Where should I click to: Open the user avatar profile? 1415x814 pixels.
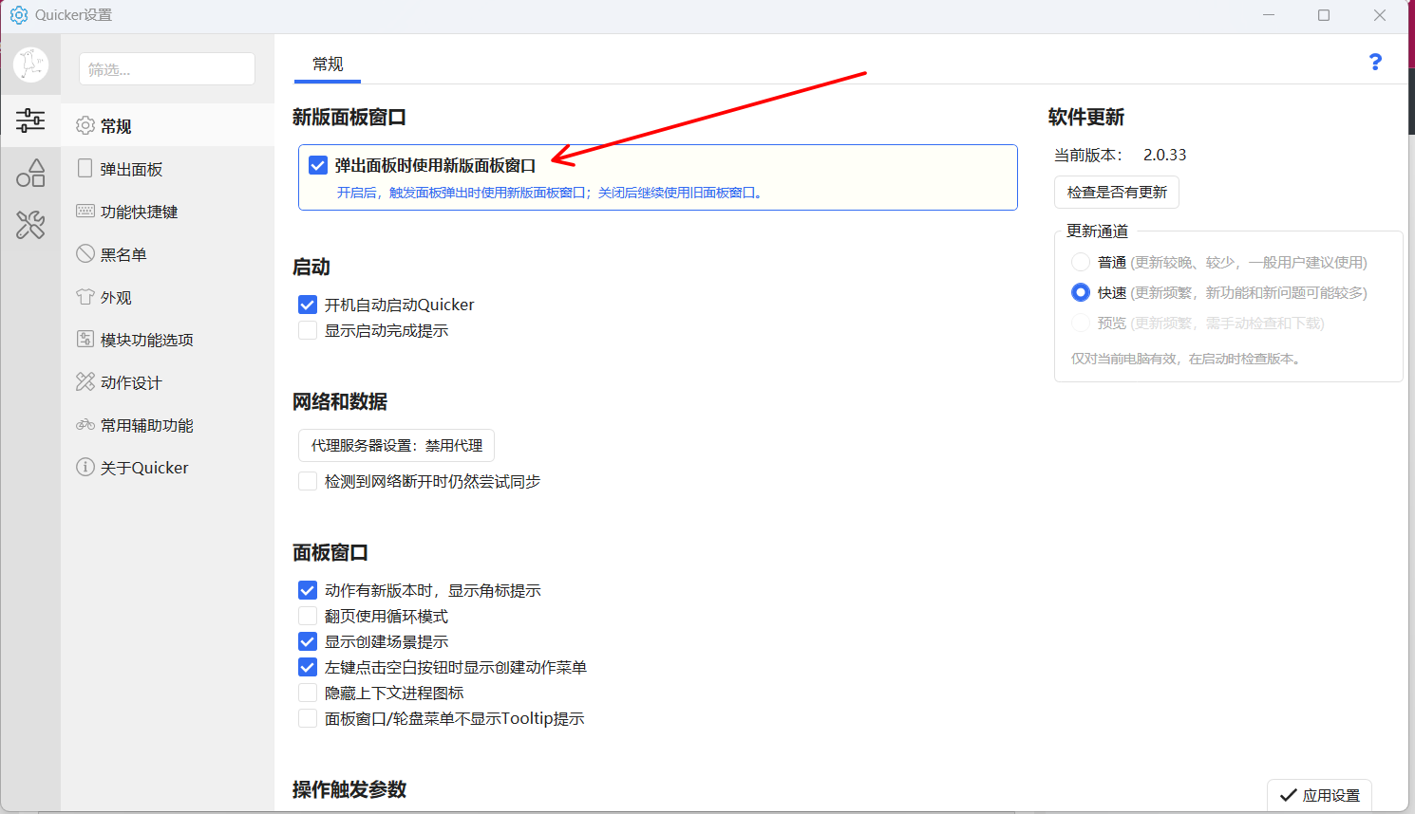click(x=30, y=65)
